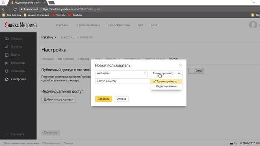
Task: Toggle public access Откл switch
Action: pyautogui.click(x=196, y=71)
